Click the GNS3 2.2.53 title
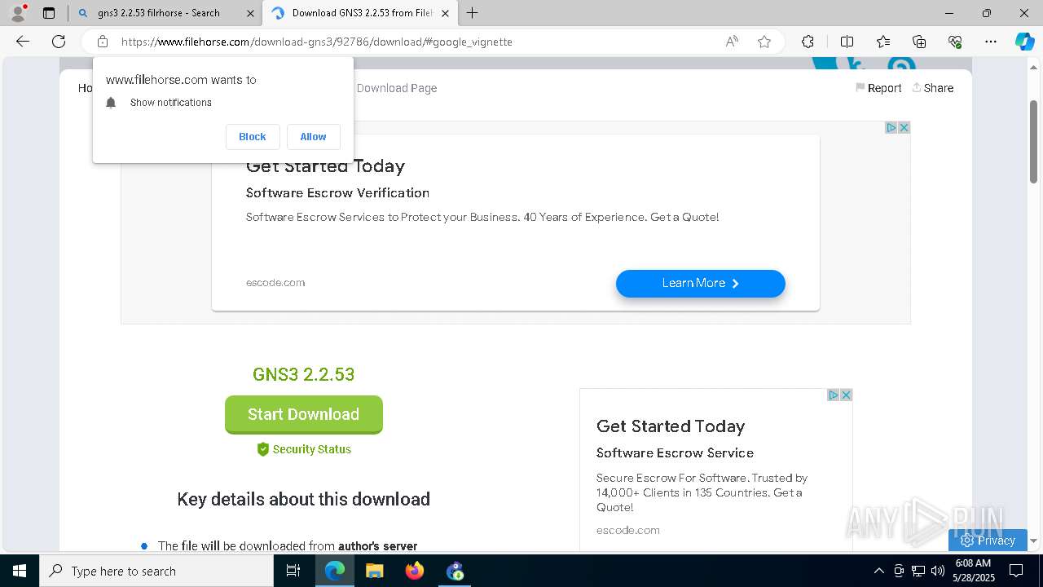 coord(304,374)
